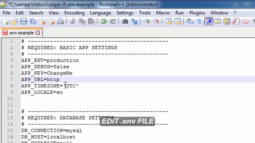
Task: Redo last edit
Action: [113, 21]
